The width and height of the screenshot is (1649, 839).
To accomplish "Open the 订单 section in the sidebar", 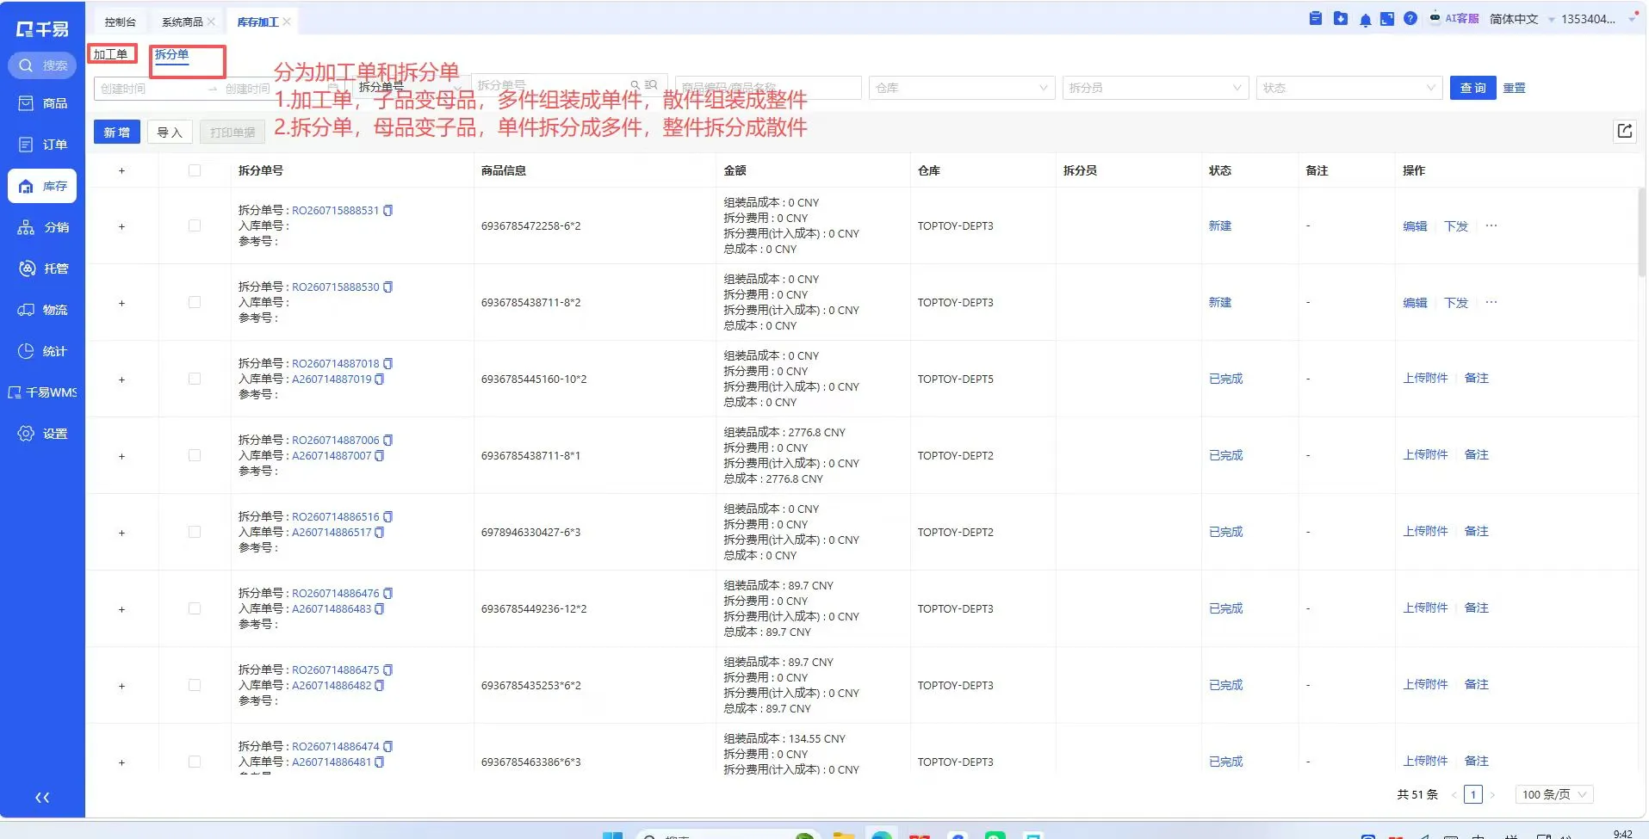I will click(42, 145).
